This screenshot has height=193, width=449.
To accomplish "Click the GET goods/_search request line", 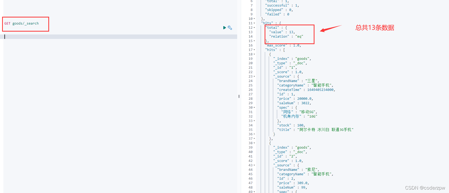I will [21, 24].
